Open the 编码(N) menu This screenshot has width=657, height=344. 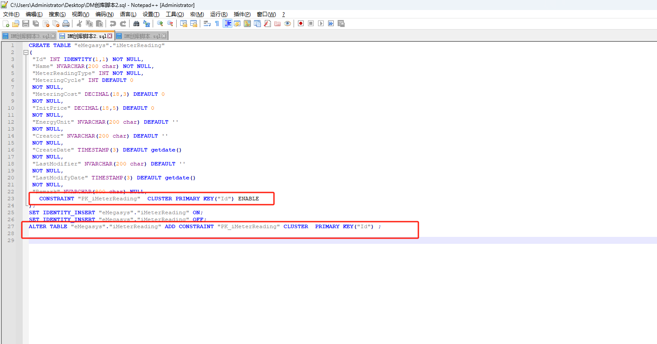104,14
